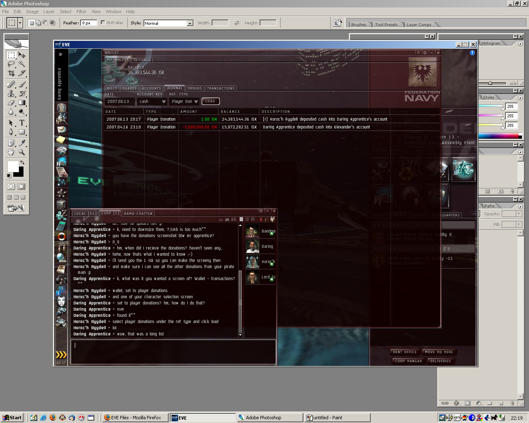Select the Slice tool
529x423 pixels.
22,73
